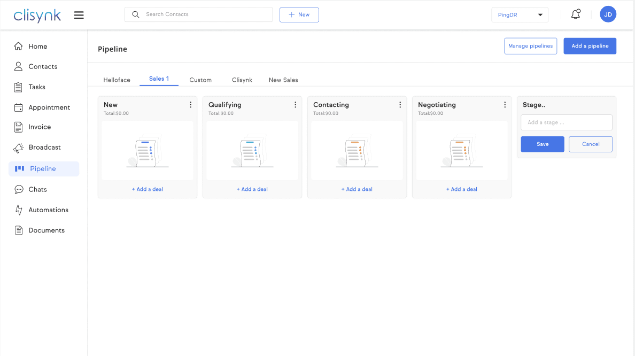635x356 pixels.
Task: Open the notifications bell
Action: click(x=576, y=14)
